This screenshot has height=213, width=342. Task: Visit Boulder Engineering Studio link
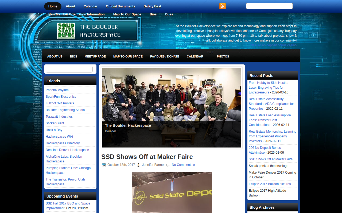65,110
